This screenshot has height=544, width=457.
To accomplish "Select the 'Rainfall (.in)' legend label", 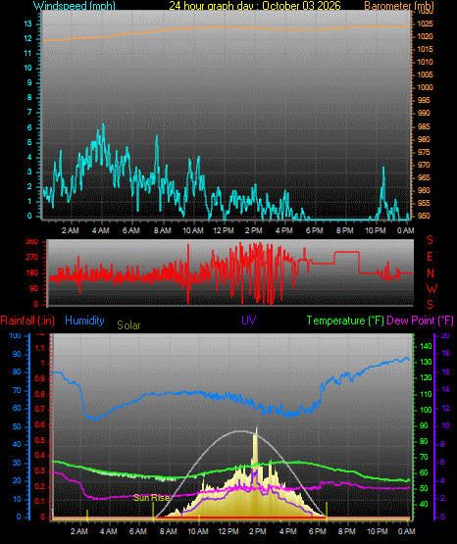I will coord(27,321).
